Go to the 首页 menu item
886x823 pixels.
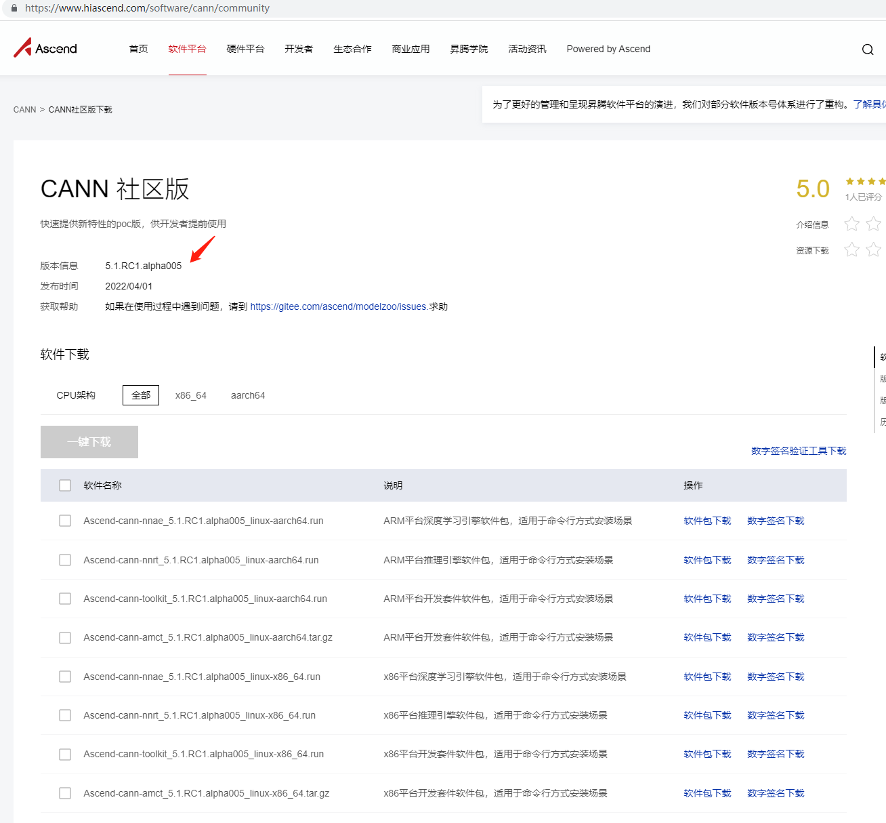coord(139,49)
